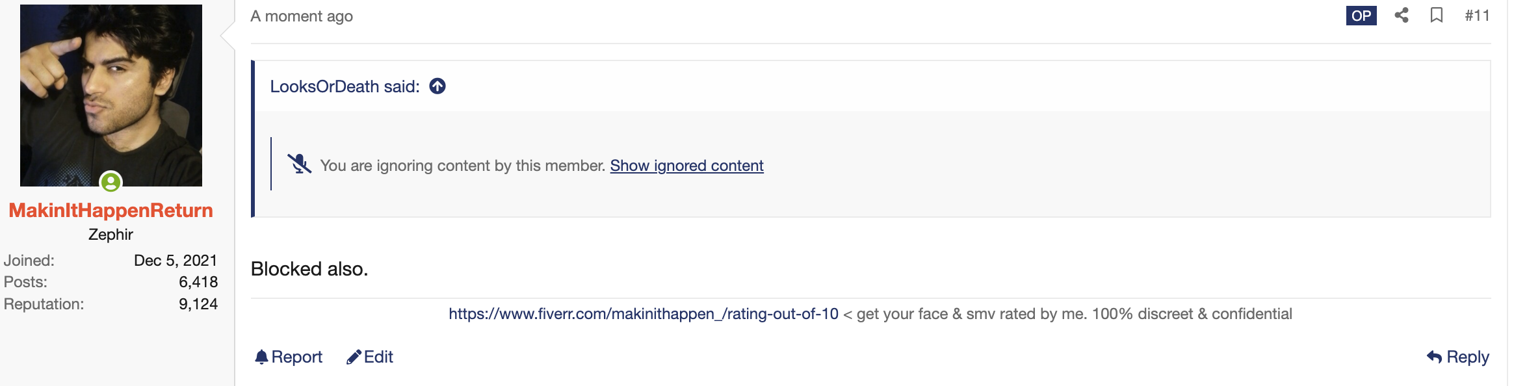The height and width of the screenshot is (386, 1514).
Task: Jump to quoted post via up-arrow icon
Action: tap(437, 86)
